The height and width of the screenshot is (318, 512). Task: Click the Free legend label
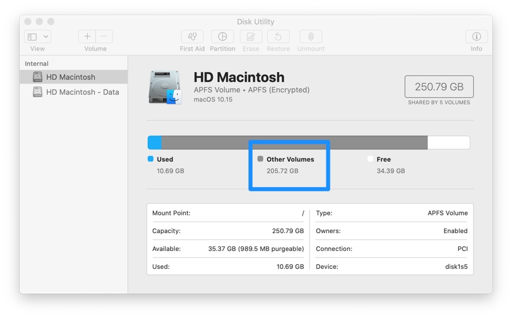383,159
